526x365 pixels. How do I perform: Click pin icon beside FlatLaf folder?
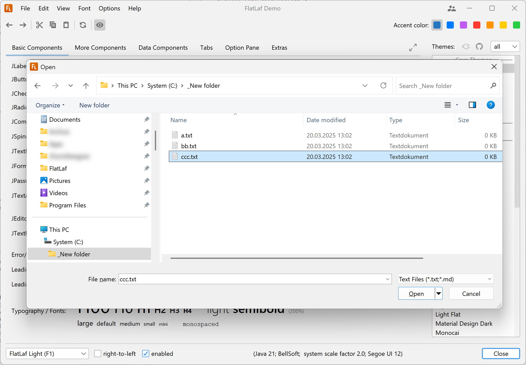[x=147, y=168]
